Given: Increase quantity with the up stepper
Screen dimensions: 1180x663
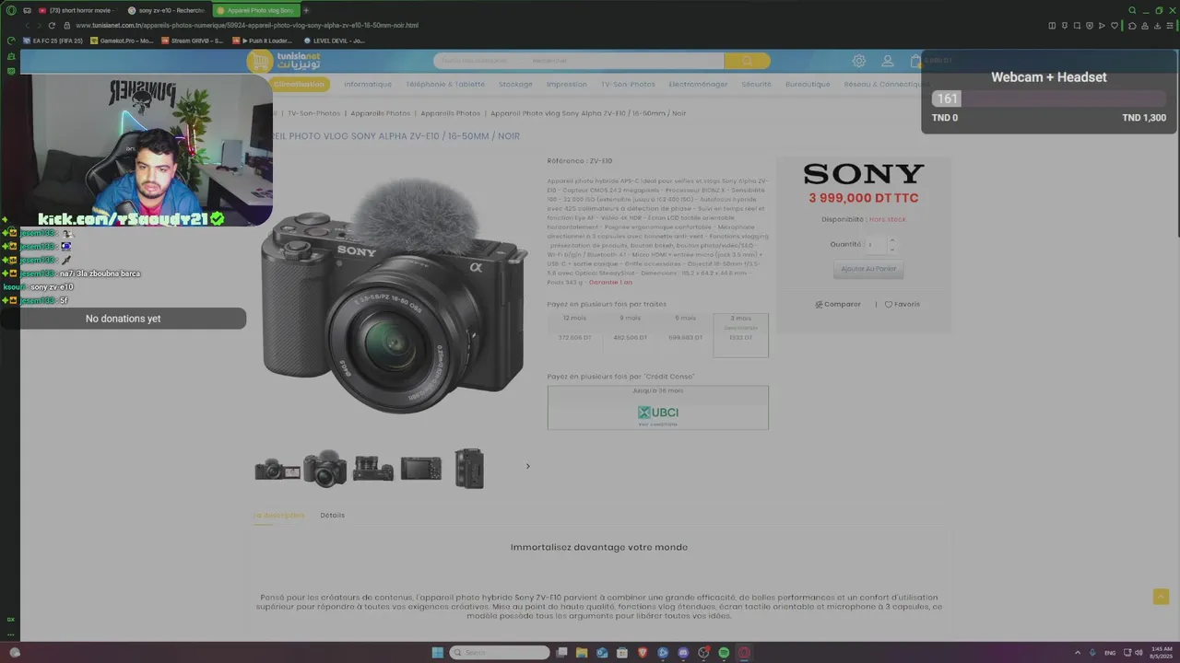Looking at the screenshot, I should click(891, 240).
